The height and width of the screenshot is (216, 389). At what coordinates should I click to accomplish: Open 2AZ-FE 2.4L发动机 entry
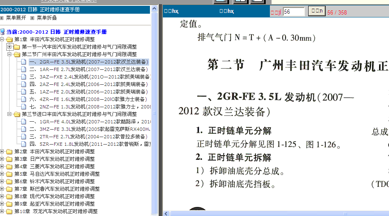(89, 84)
